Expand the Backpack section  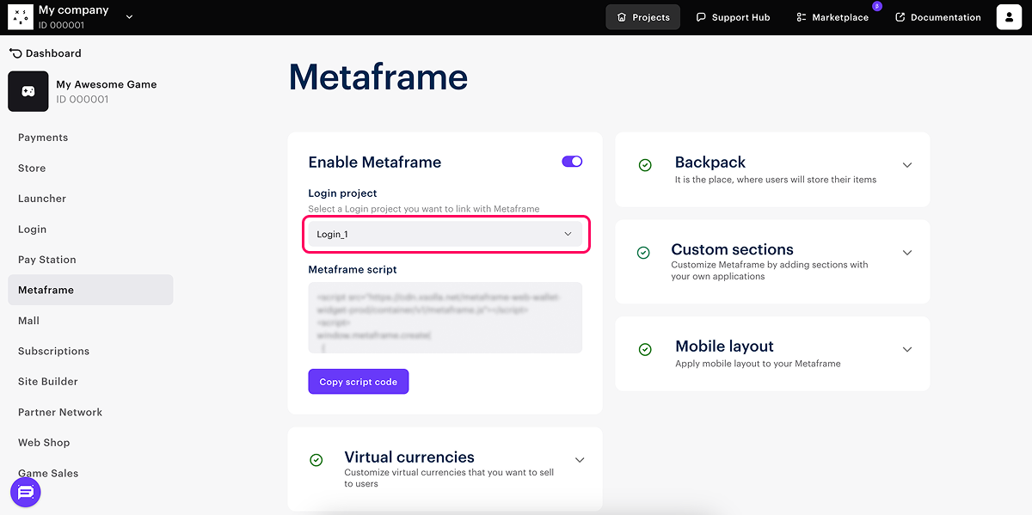(x=907, y=165)
